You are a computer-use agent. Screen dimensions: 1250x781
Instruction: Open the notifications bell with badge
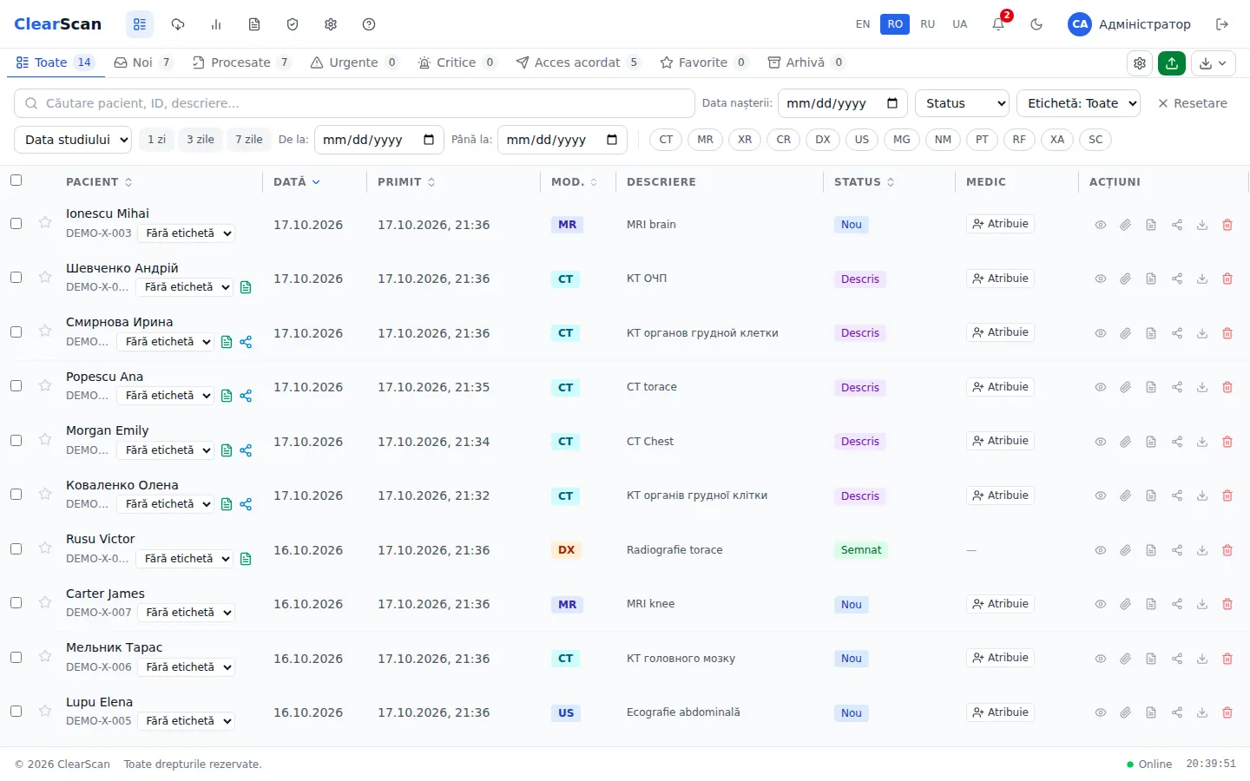point(999,23)
